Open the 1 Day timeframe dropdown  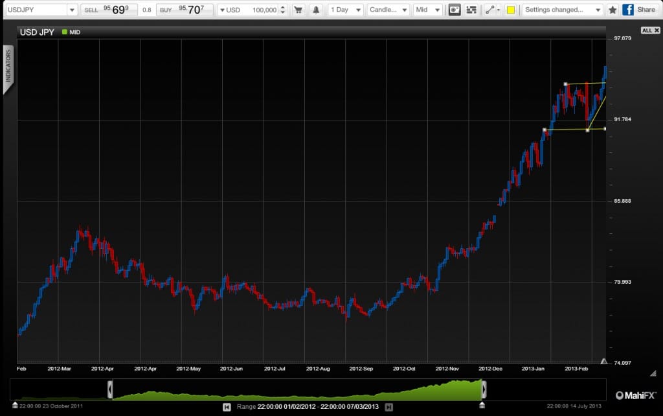click(x=345, y=10)
